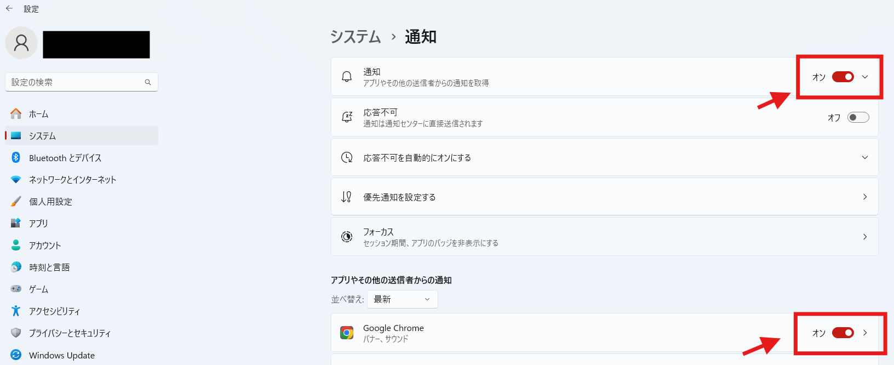Click アプリやその他の送信者からの通知を取得 description
Image resolution: width=894 pixels, height=365 pixels.
[x=426, y=83]
